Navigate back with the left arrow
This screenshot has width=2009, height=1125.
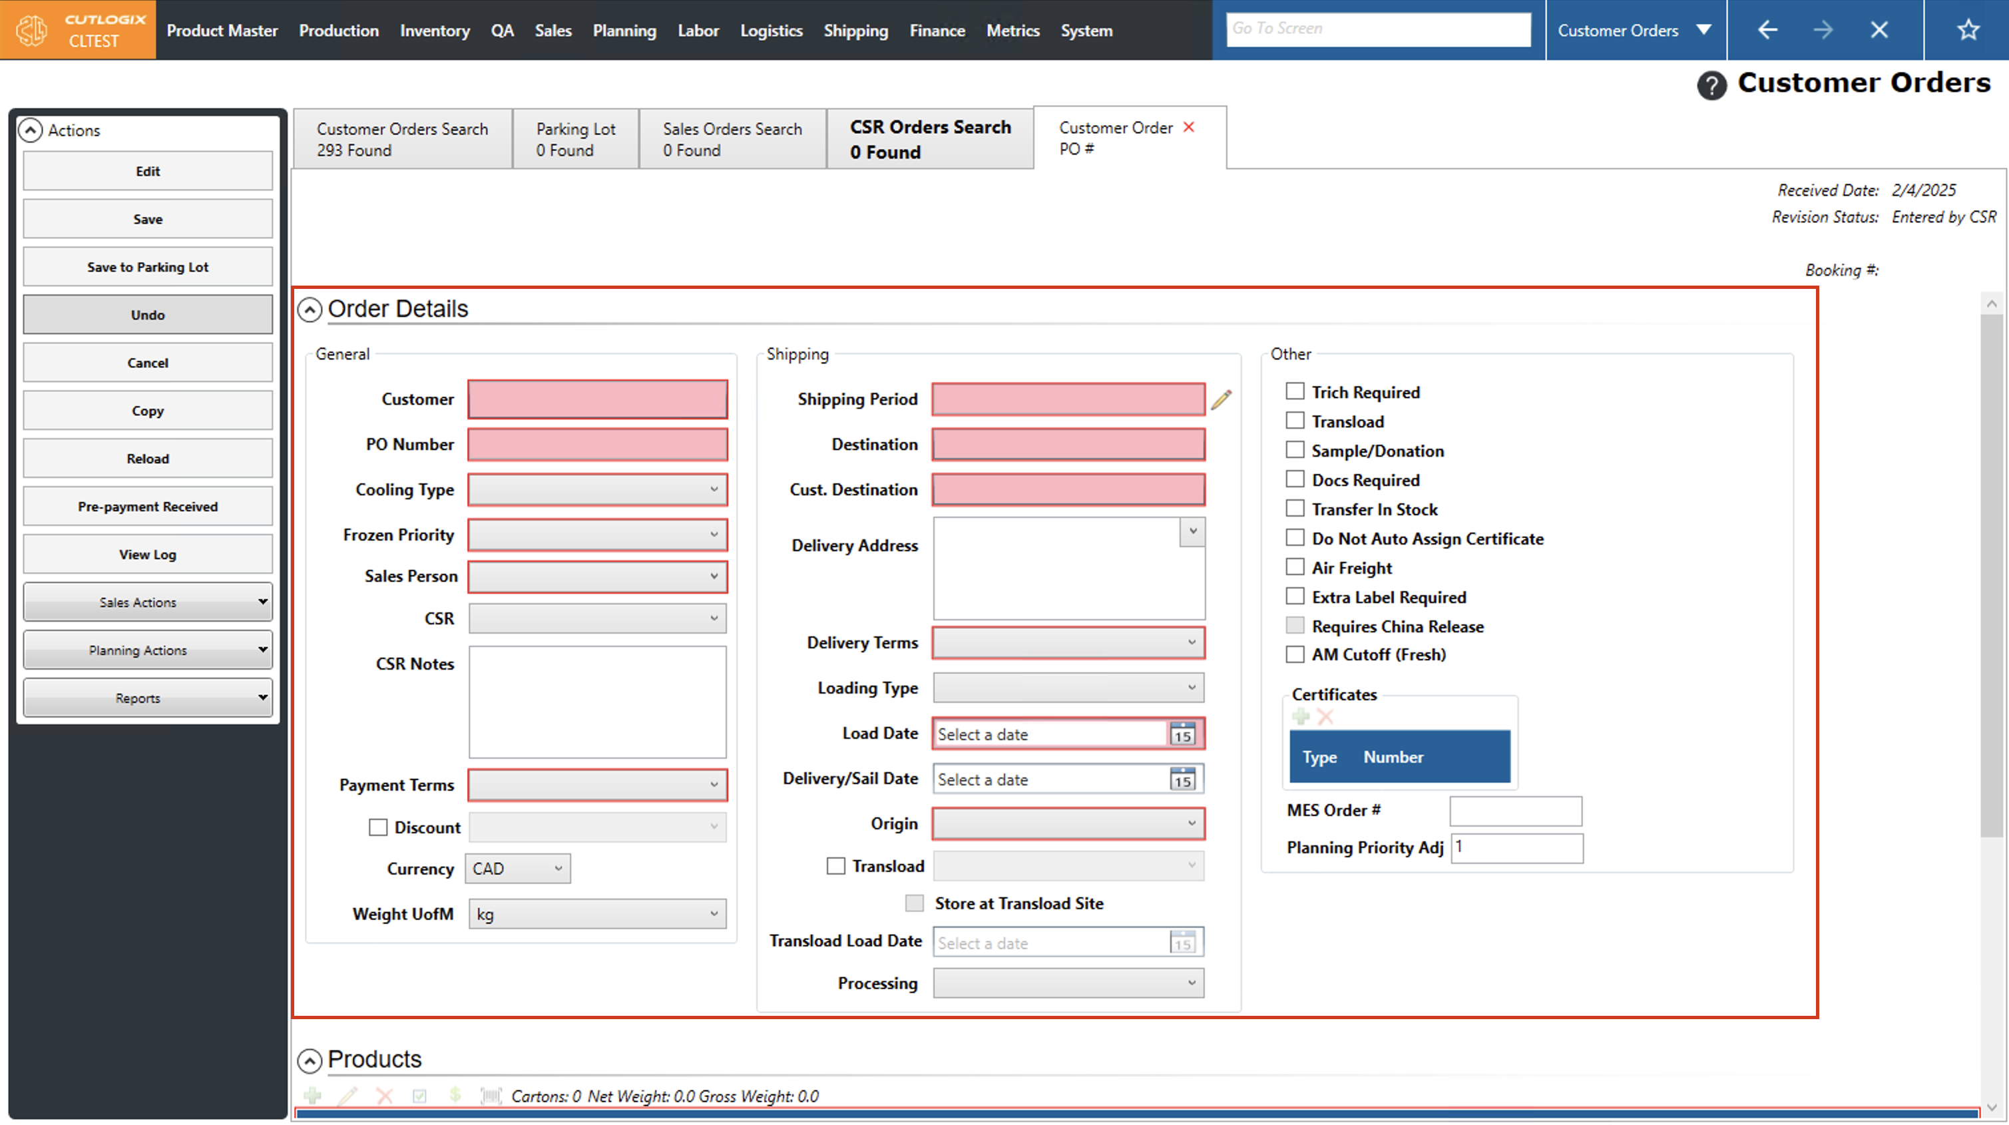point(1767,31)
